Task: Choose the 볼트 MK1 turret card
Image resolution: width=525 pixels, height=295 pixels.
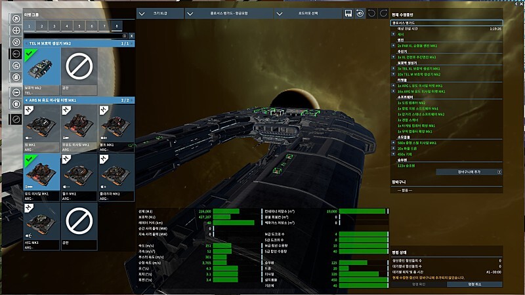Action: pos(117,128)
